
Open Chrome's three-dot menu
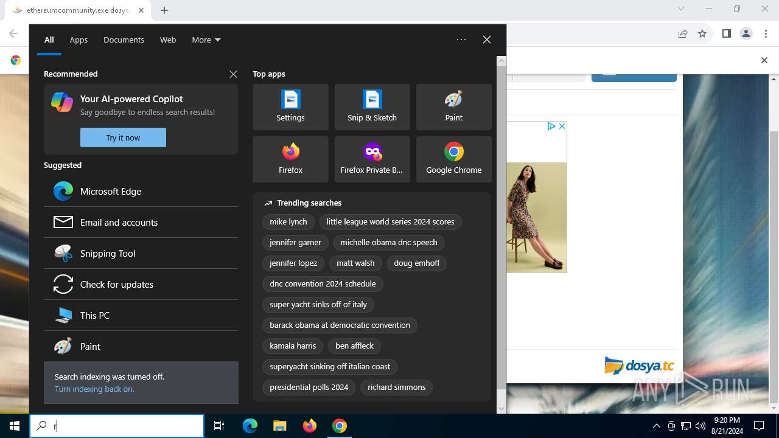click(766, 33)
